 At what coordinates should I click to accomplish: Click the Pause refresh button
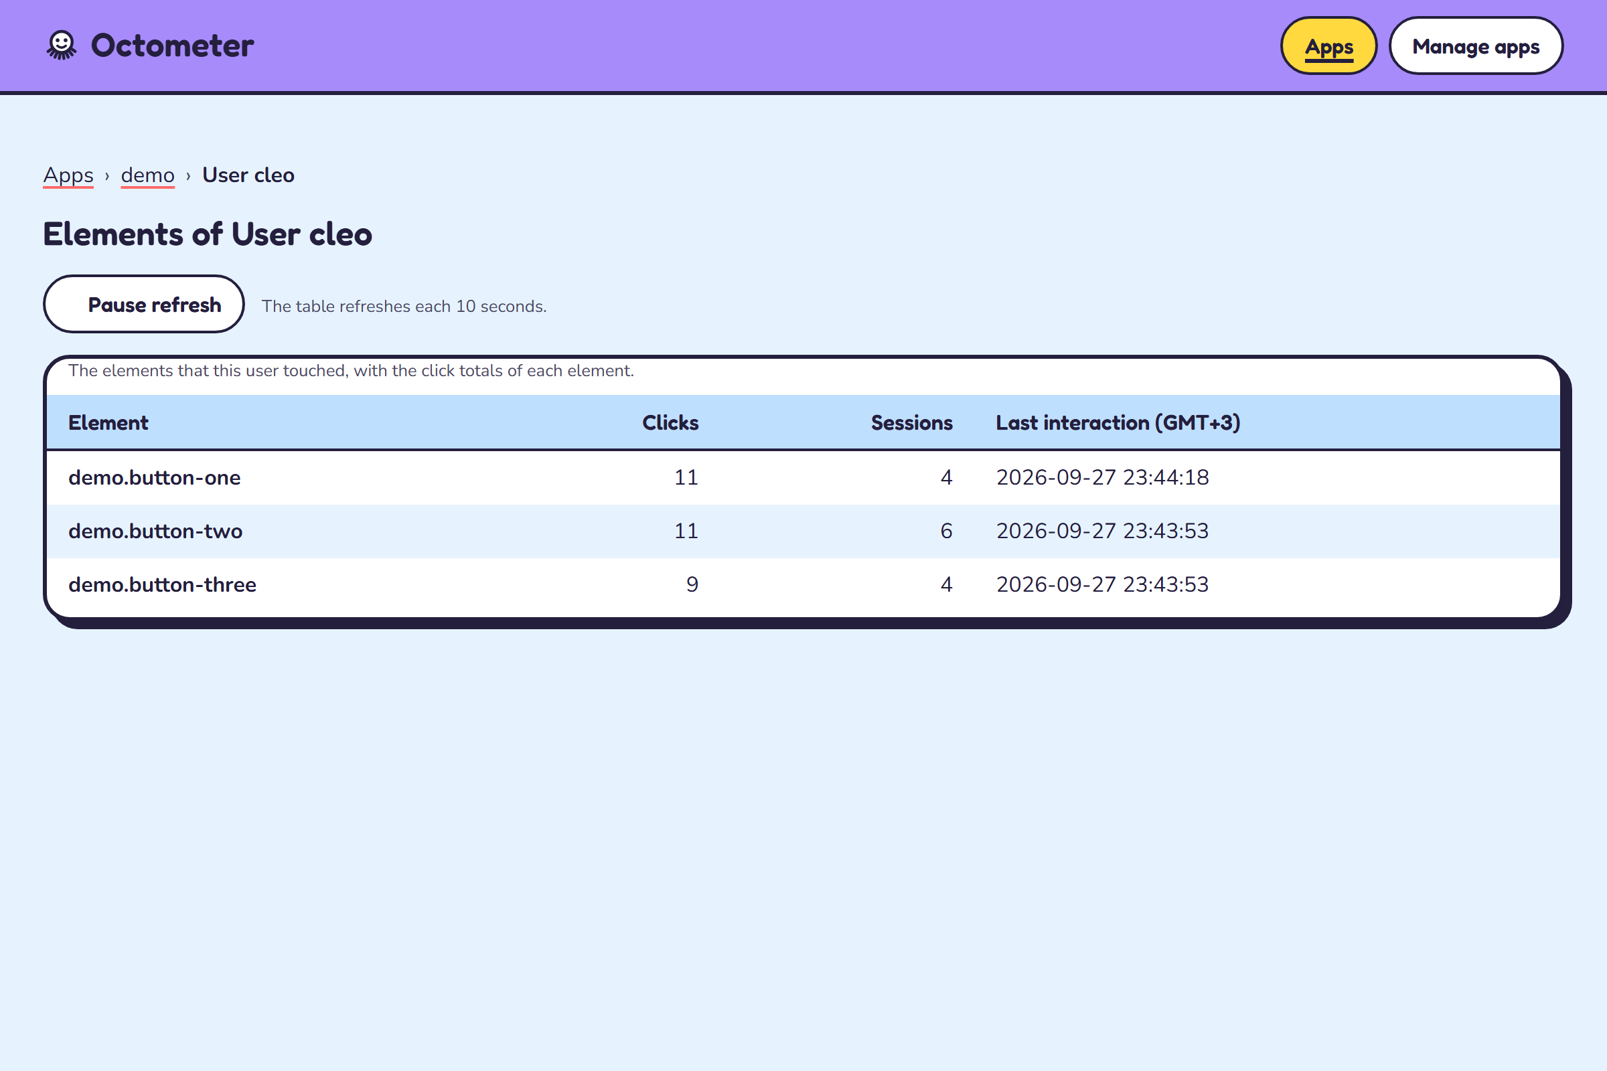point(143,305)
